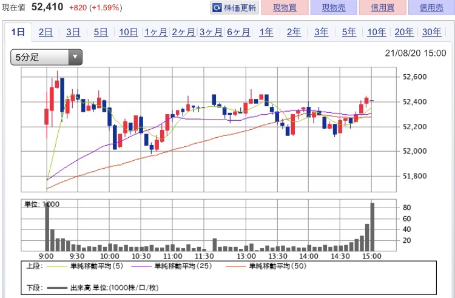Switch to the 5年 chart tab

coord(349,32)
